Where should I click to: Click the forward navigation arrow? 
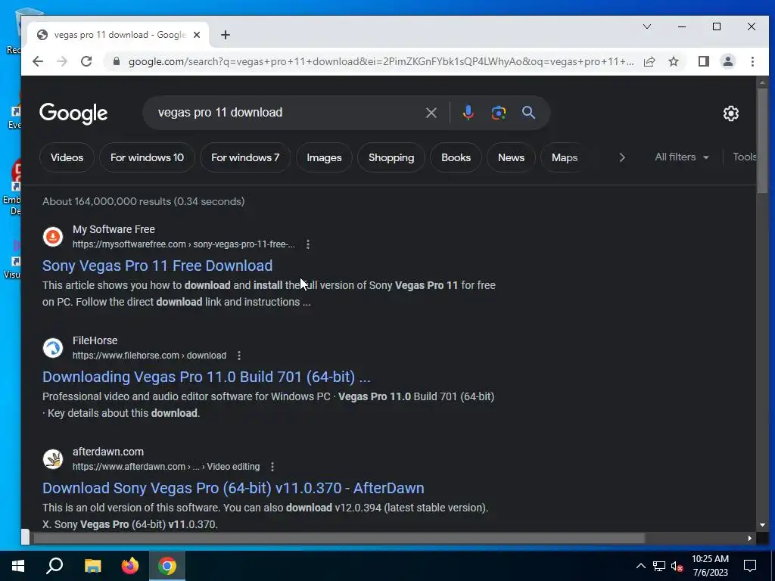click(x=62, y=61)
